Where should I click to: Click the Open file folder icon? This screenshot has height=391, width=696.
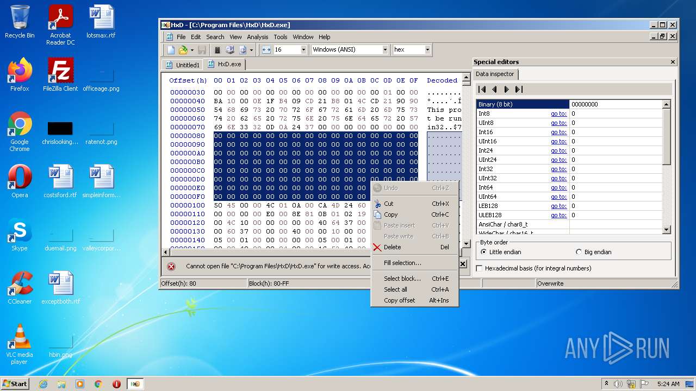183,49
